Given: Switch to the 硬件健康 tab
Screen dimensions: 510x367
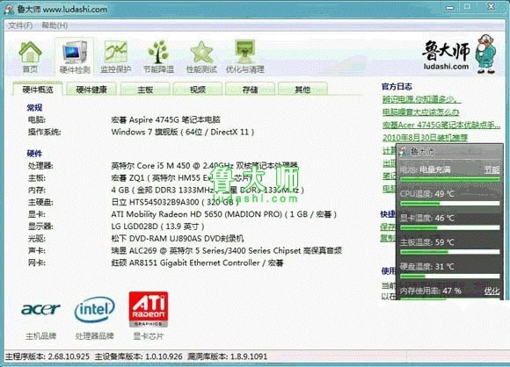Looking at the screenshot, I should point(91,90).
